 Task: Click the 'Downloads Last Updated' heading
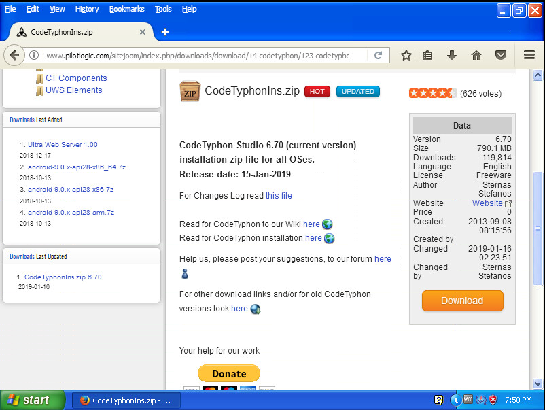[x=38, y=256]
